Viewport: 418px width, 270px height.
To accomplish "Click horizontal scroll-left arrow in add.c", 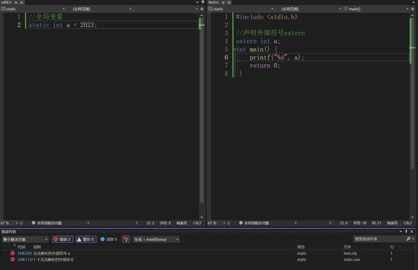I will (x=88, y=223).
